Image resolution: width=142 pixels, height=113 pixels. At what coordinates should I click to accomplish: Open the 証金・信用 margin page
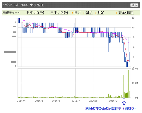tap(126, 13)
